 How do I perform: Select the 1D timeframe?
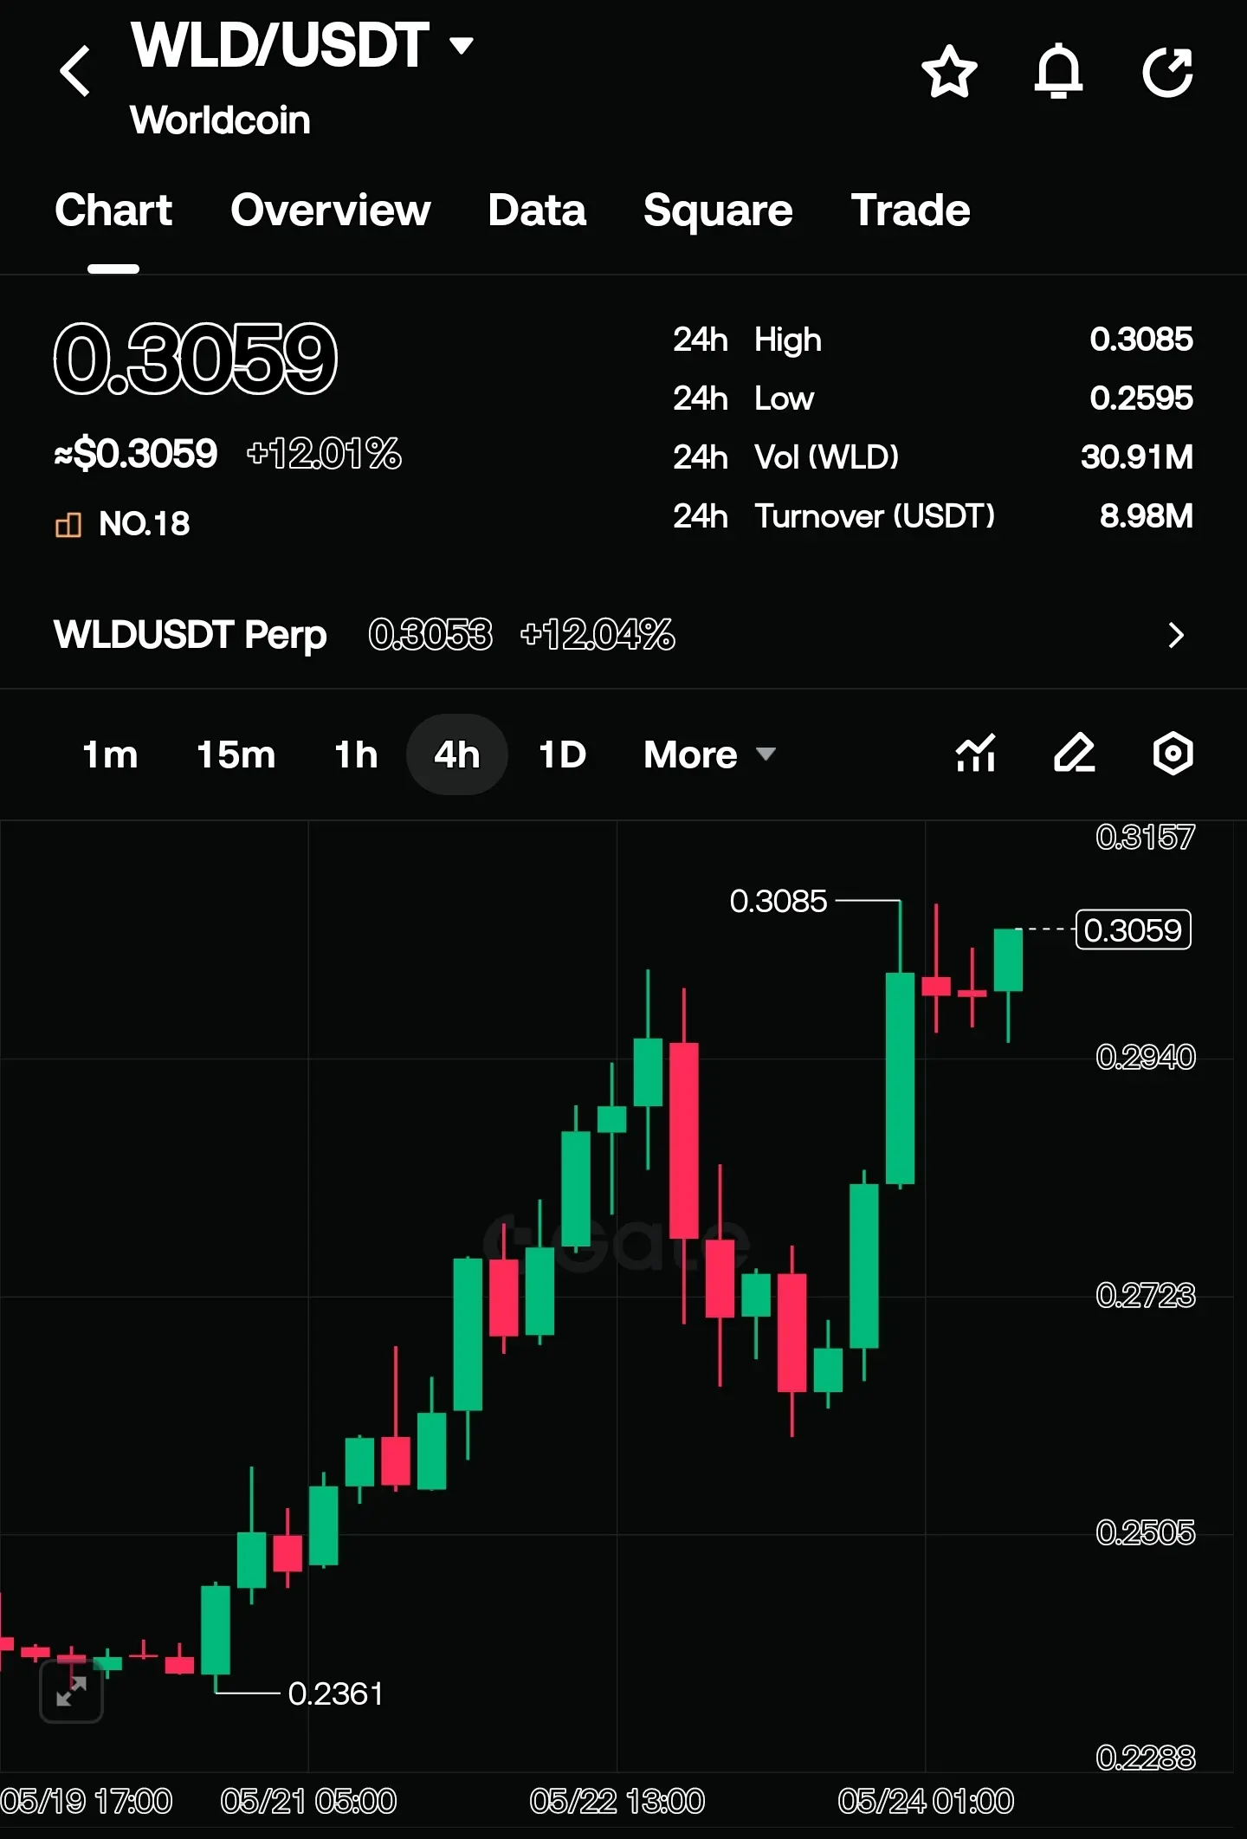563,754
